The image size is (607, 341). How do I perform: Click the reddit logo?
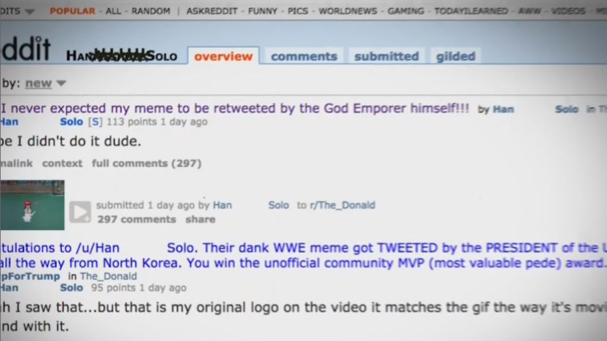pos(25,49)
